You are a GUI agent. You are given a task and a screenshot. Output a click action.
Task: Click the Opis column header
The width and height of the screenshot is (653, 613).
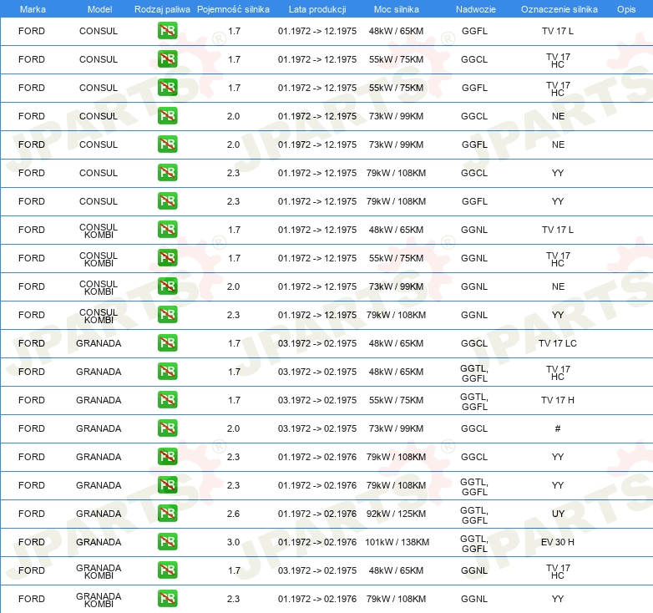coord(626,9)
